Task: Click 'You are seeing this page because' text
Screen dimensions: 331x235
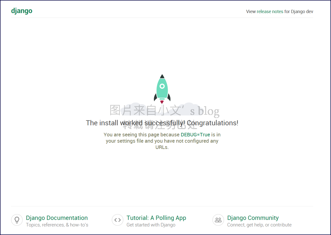Action: [x=141, y=135]
